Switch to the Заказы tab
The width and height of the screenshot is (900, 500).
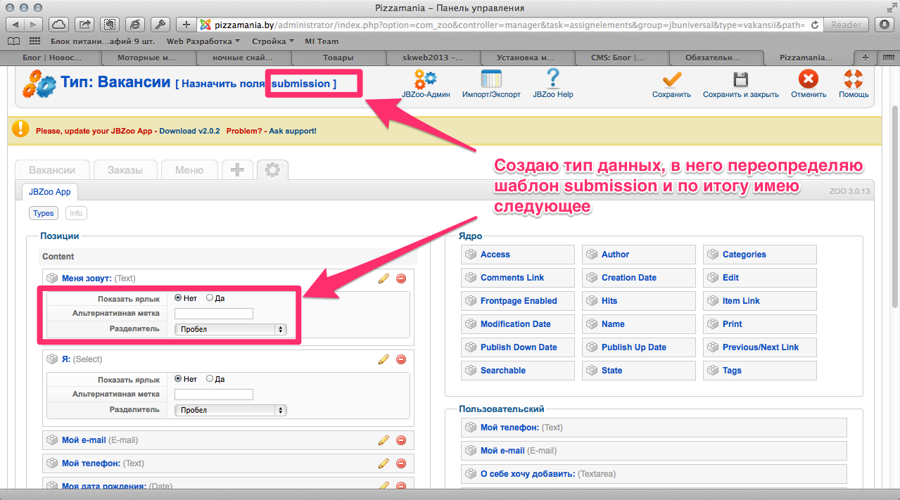tap(125, 170)
